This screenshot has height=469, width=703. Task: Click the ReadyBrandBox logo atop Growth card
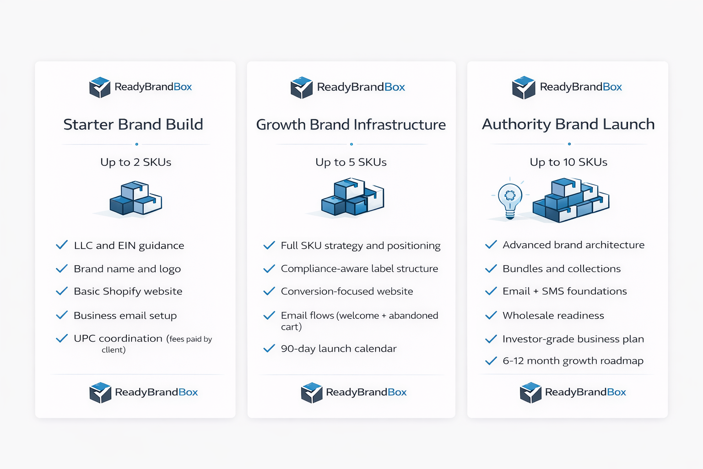point(348,87)
